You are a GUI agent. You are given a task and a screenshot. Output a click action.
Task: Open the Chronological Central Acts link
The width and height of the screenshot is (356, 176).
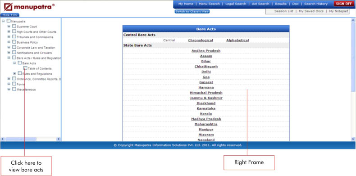[x=201, y=40]
